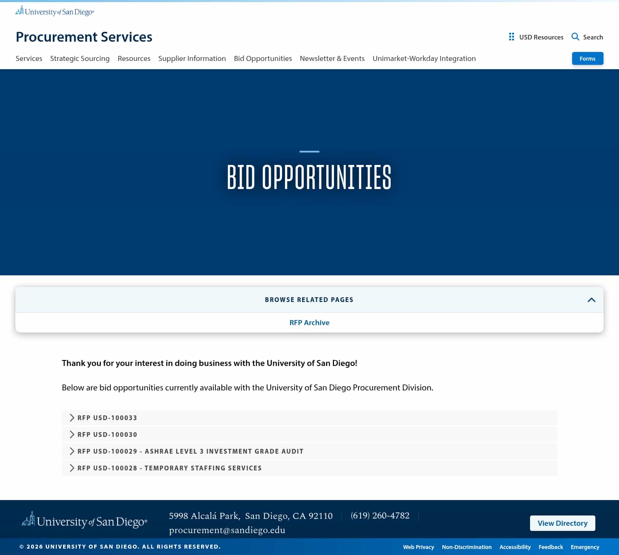Click the Browse Related Pages heading text
This screenshot has width=619, height=555.
tap(309, 300)
